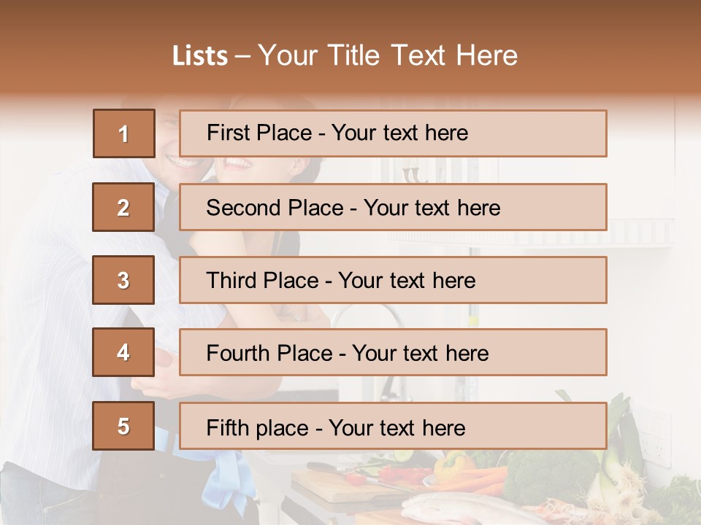
Task: Click the Fourth Place text bar
Action: [x=392, y=352]
